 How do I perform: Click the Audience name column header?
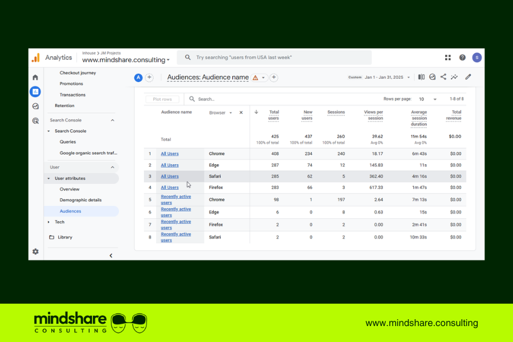tap(176, 112)
